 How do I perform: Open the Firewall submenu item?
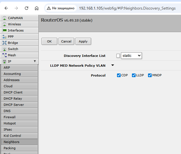pyautogui.click(x=10, y=117)
